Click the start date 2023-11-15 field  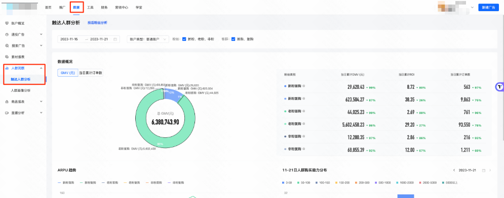(x=69, y=39)
